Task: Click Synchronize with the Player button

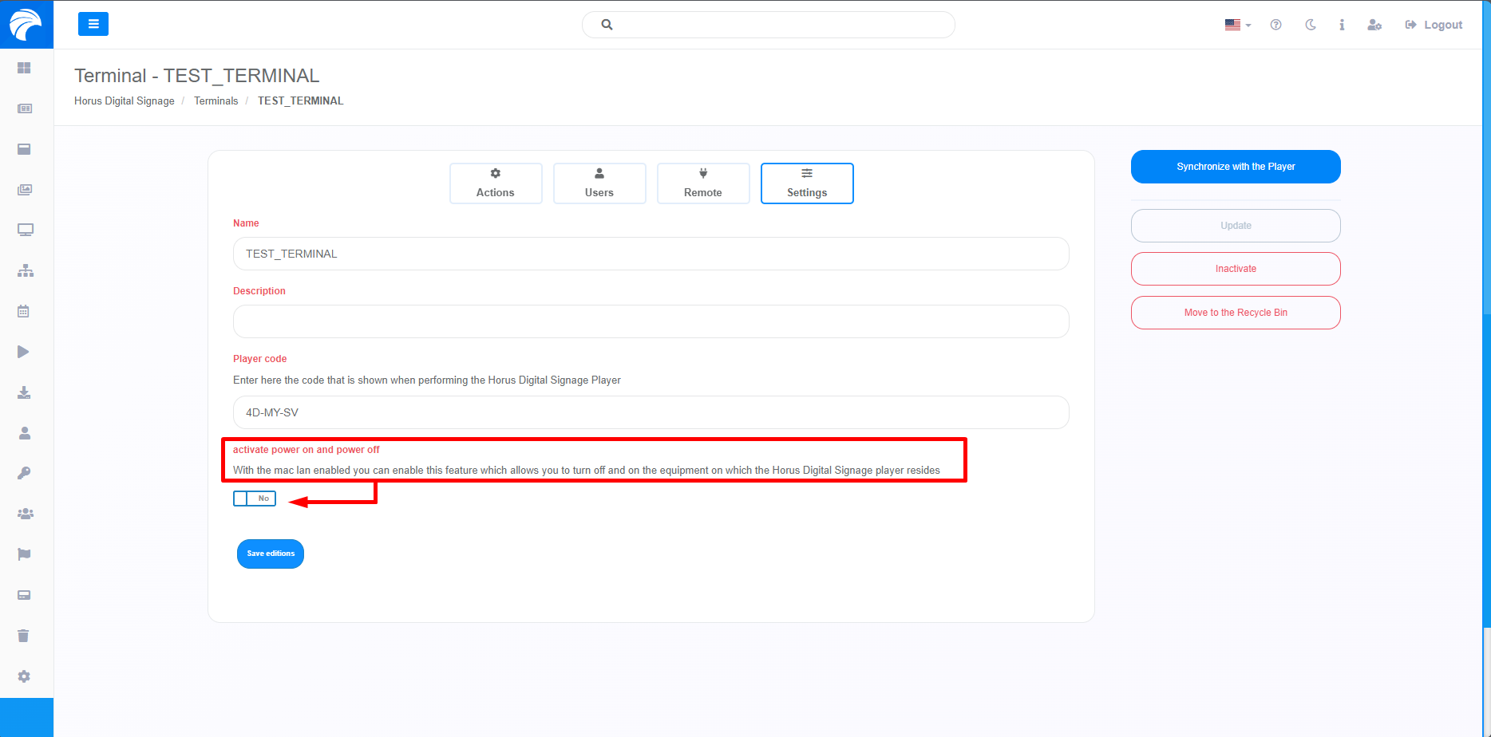Action: pyautogui.click(x=1236, y=167)
